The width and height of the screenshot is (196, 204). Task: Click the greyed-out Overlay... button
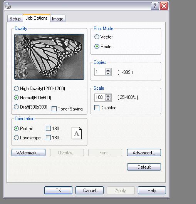[67, 152]
